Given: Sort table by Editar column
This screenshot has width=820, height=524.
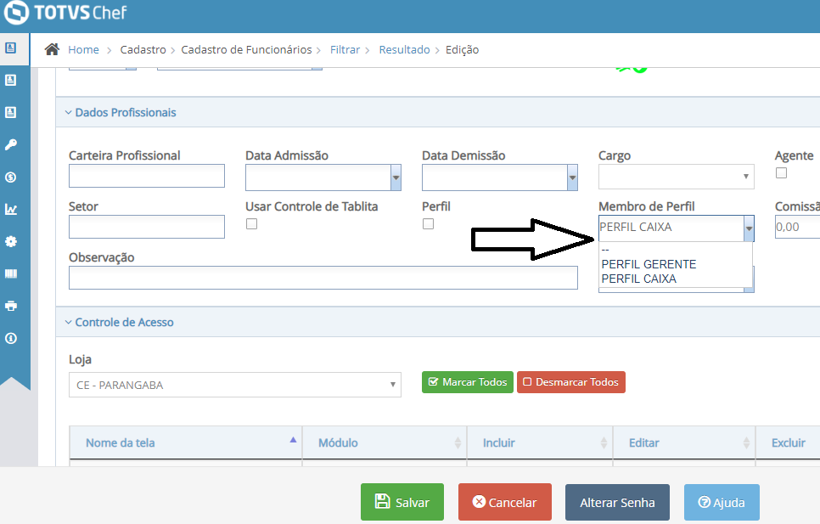Looking at the screenshot, I should pyautogui.click(x=684, y=443).
